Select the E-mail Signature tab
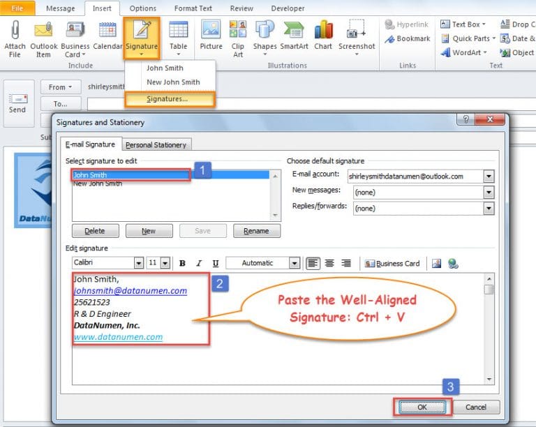This screenshot has width=536, height=427. (91, 144)
